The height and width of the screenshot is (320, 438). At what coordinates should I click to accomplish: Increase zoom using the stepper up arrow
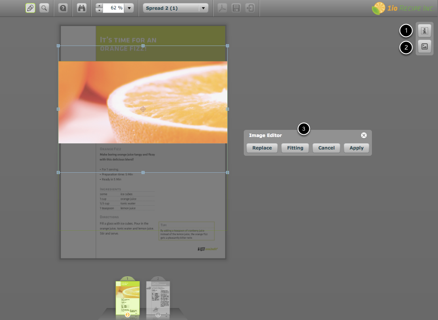click(x=99, y=5)
